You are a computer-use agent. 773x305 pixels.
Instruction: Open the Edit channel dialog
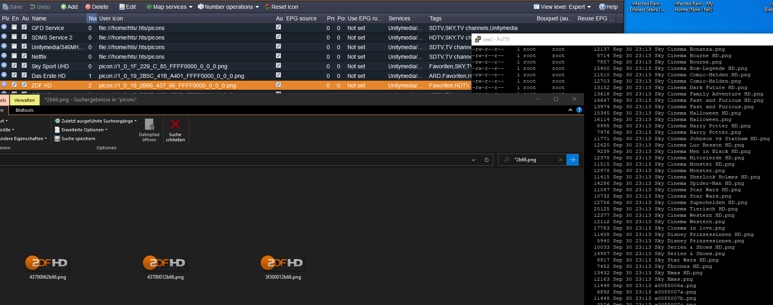pos(127,7)
